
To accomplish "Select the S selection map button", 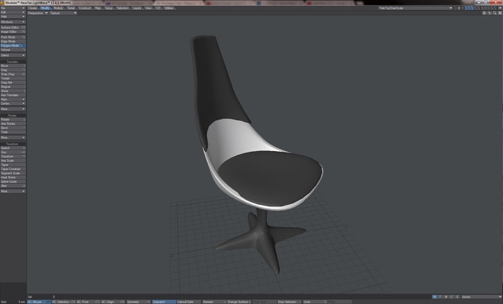I will tap(458, 297).
